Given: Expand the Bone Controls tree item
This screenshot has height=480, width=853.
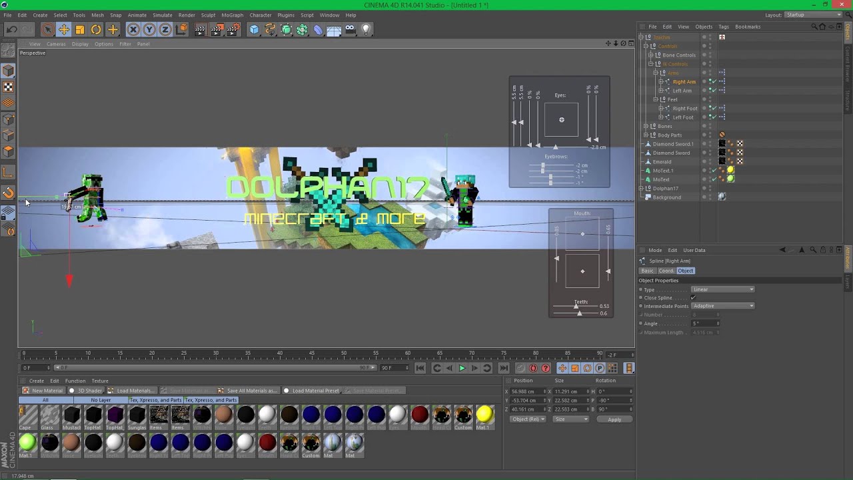Looking at the screenshot, I should 651,55.
